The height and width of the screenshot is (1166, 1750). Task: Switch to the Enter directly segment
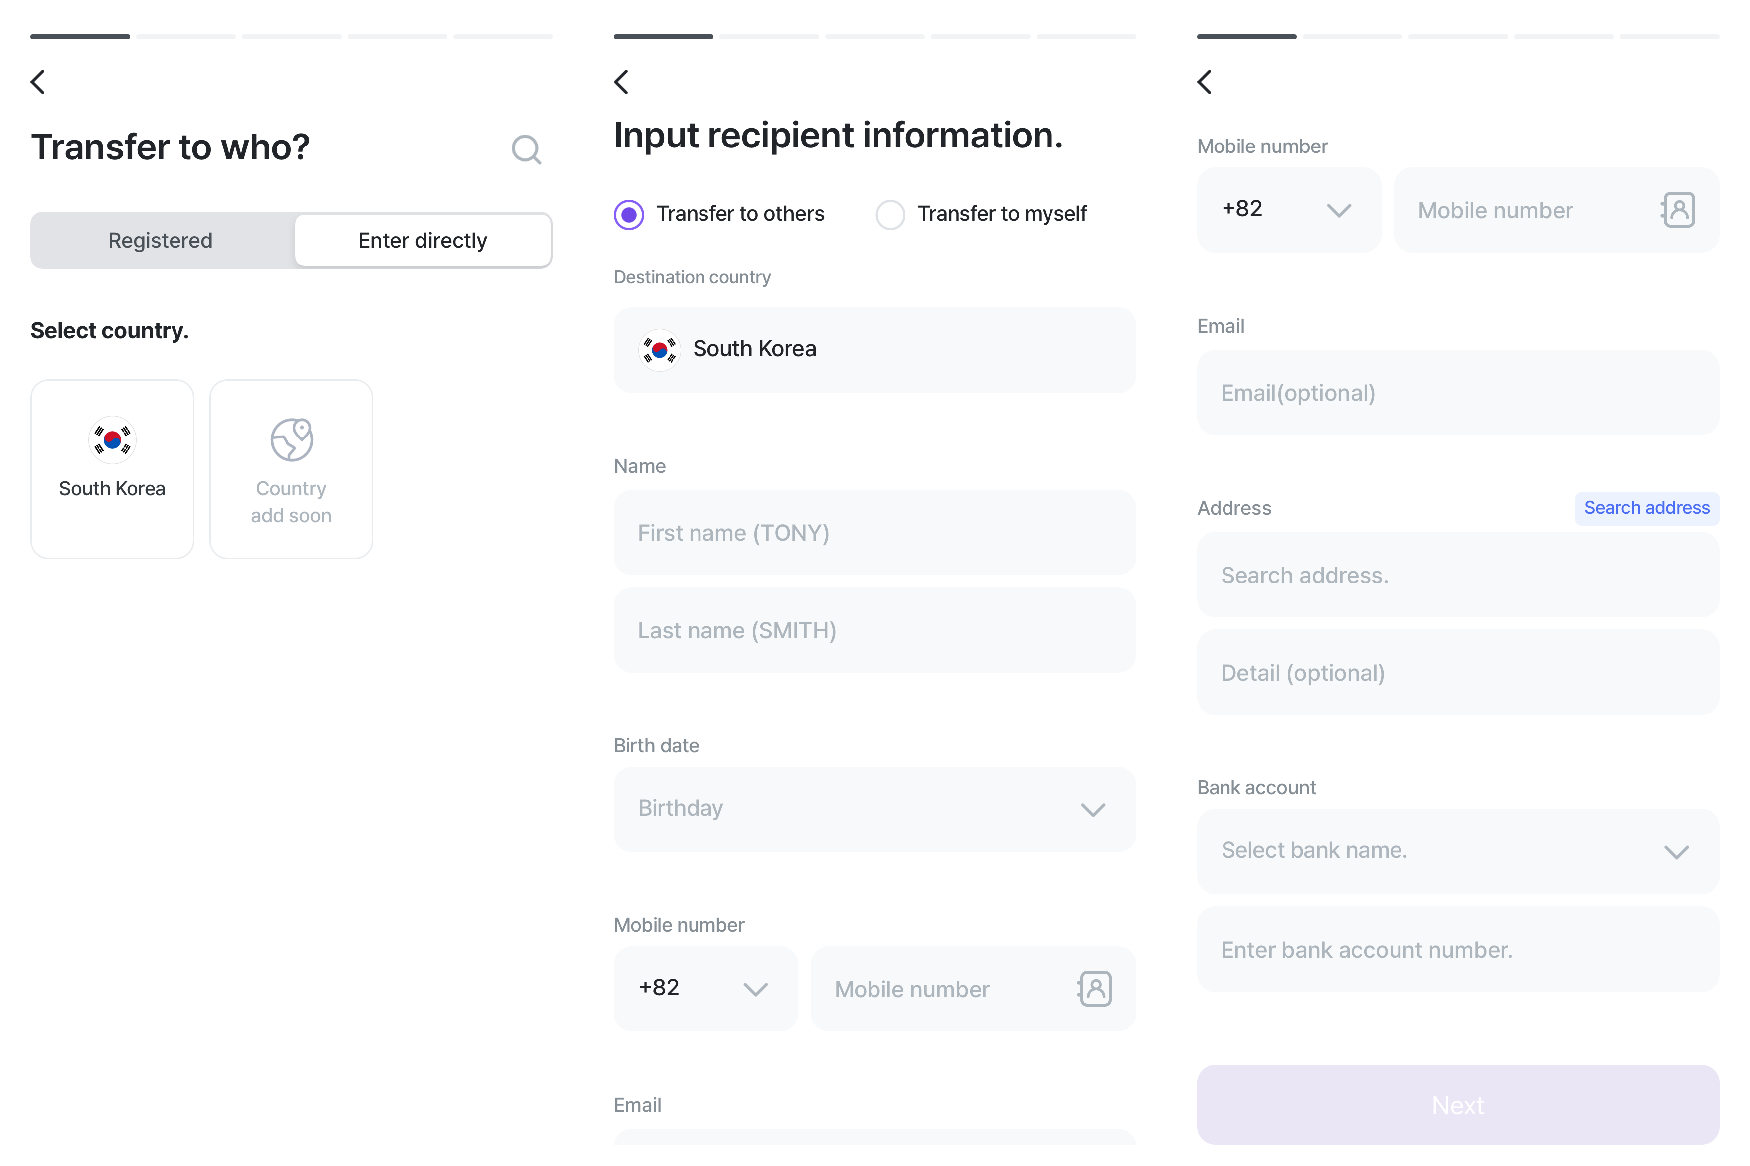pyautogui.click(x=423, y=240)
